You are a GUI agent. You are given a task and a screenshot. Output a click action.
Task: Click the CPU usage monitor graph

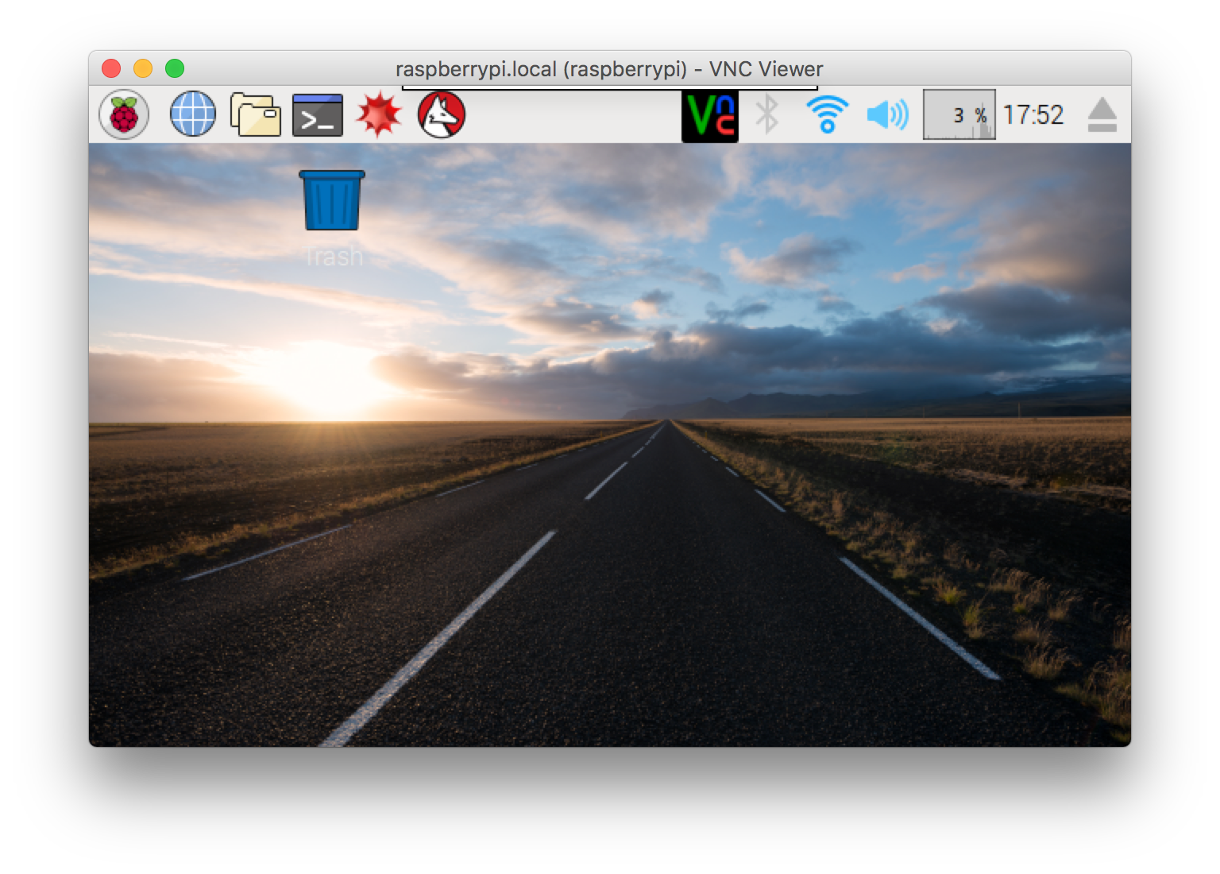pos(959,114)
